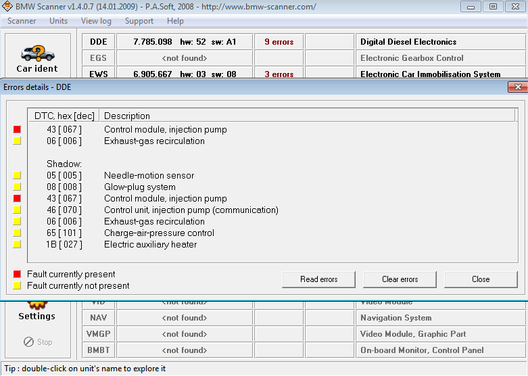
Task: Click the red 'Fault currently present' legend swatch
Action: click(x=17, y=275)
